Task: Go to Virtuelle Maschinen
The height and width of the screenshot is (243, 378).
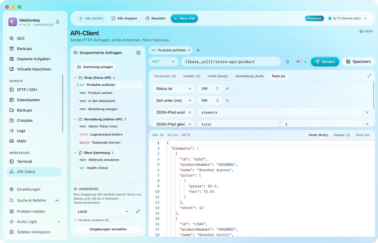Action: click(34, 69)
